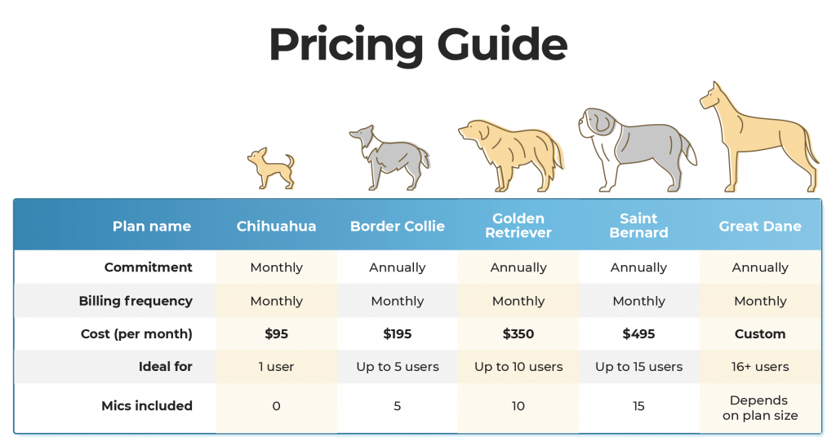Screen dimensions: 836x446
Task: Click the Saint Bernard dog illustration
Action: pos(637,149)
